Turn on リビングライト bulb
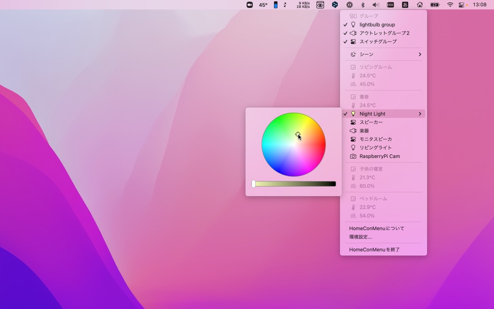Screen dimensions: 494x309 click(x=383, y=148)
